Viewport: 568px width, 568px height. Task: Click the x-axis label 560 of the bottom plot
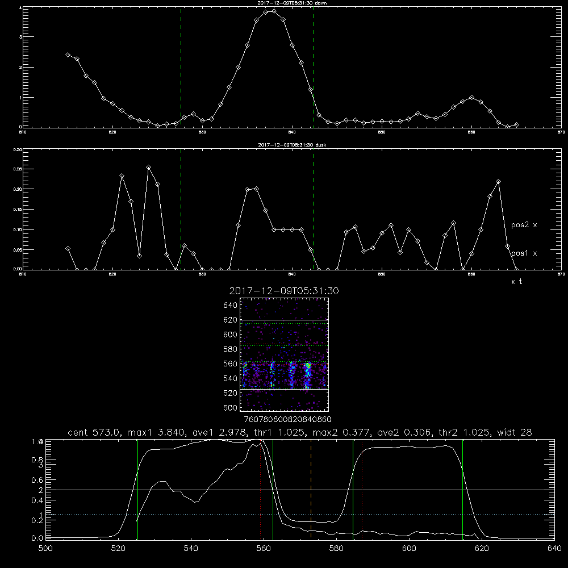(x=264, y=549)
